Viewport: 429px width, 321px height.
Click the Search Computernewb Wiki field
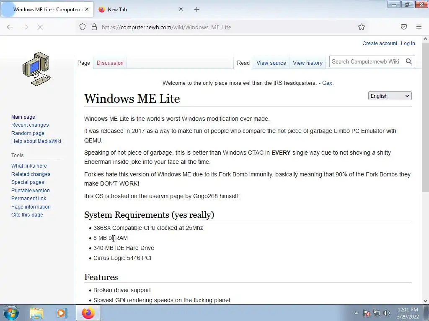pos(367,61)
